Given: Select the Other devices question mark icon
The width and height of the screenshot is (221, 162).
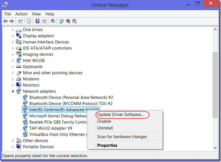Looking at the screenshot, I should point(19,140).
